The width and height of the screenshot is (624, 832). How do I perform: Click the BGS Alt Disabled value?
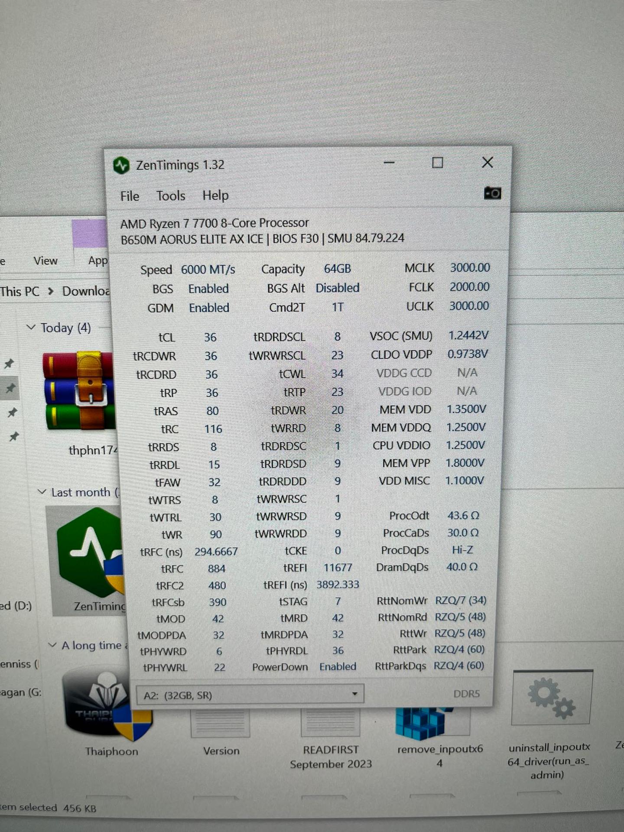(x=338, y=288)
